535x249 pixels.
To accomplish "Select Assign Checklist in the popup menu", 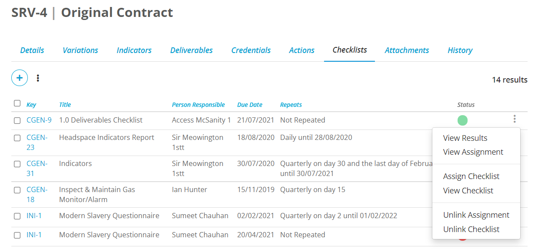I will [471, 176].
